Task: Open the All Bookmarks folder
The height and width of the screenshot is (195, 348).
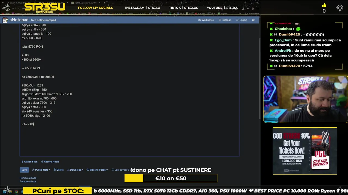Action: tap(252, 13)
